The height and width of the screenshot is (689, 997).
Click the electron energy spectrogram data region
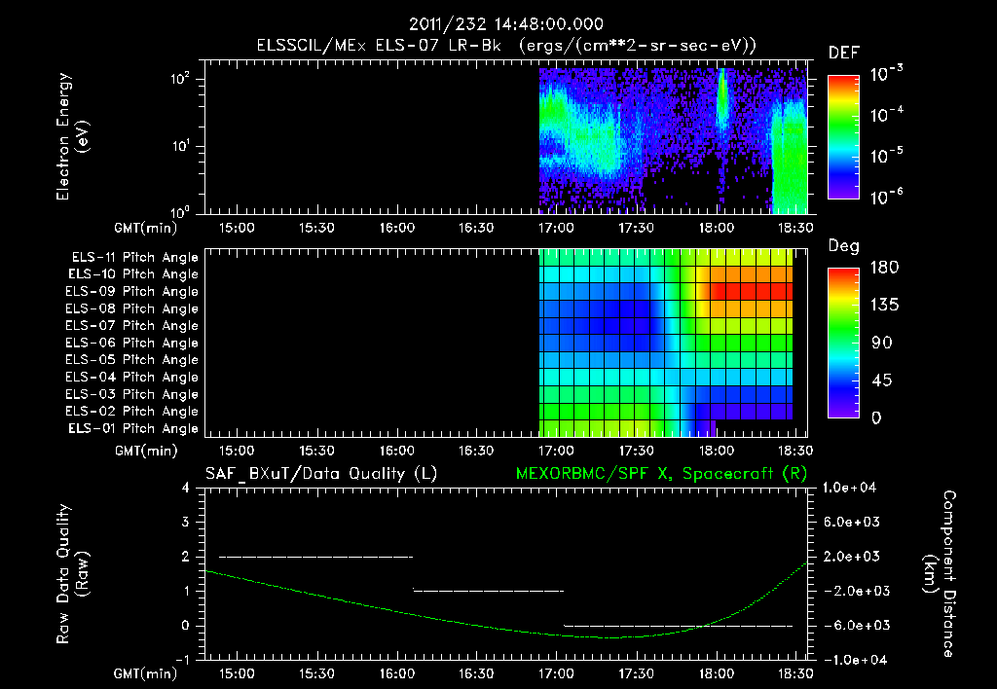(674, 140)
